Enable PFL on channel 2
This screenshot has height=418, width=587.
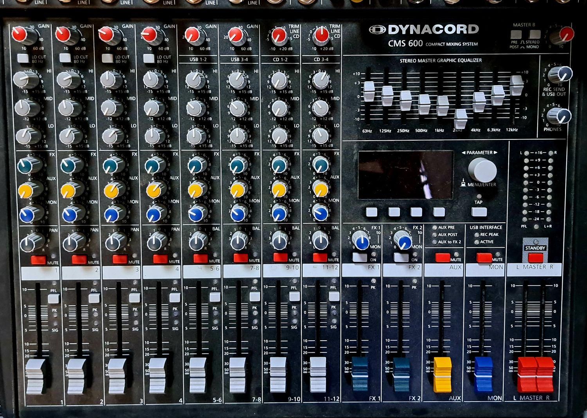pos(94,298)
